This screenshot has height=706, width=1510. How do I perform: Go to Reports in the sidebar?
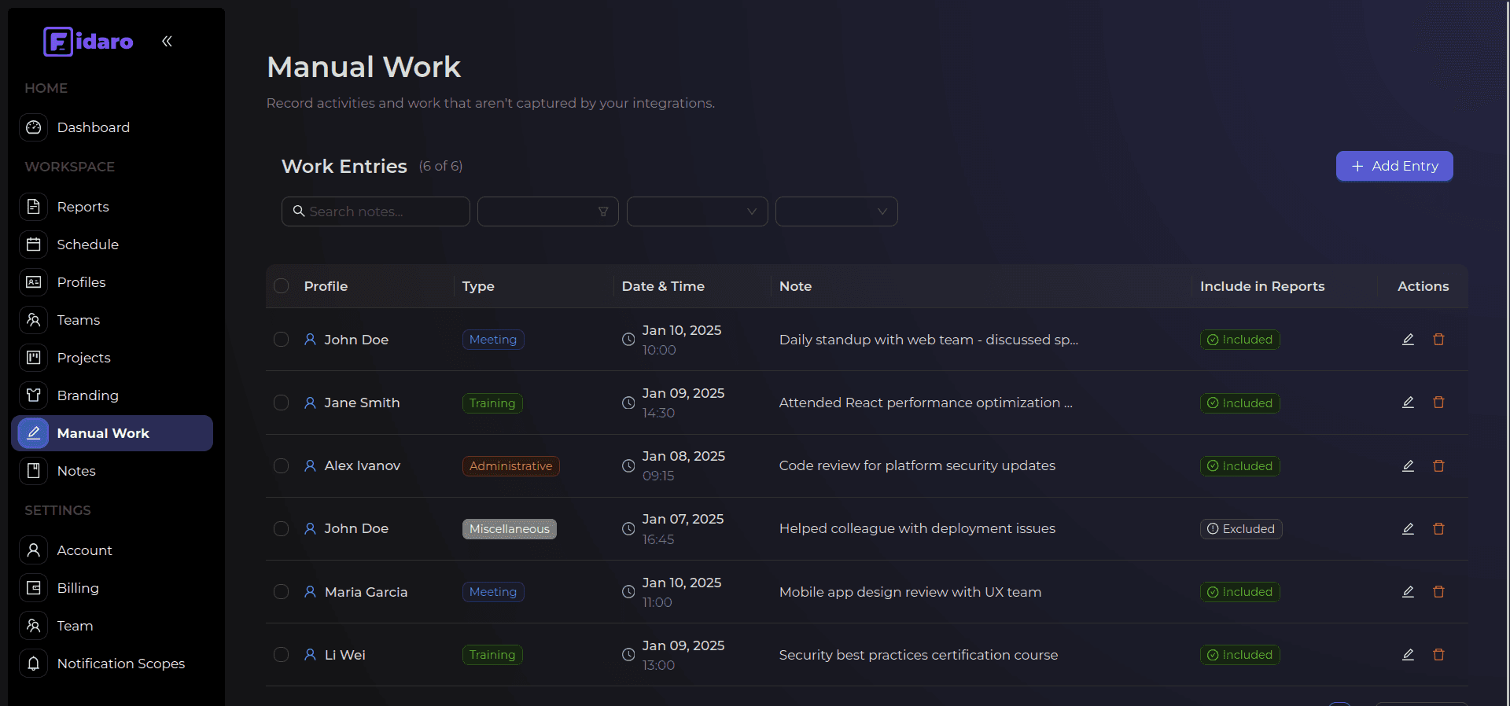(x=83, y=207)
